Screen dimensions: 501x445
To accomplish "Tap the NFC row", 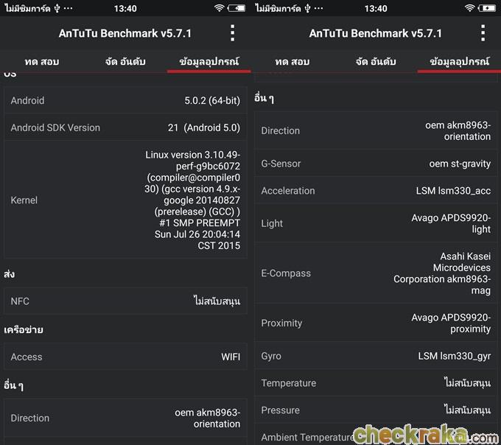I will click(x=125, y=301).
